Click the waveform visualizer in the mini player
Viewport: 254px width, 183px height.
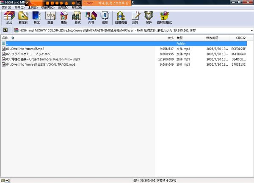pyautogui.click(x=36, y=3)
